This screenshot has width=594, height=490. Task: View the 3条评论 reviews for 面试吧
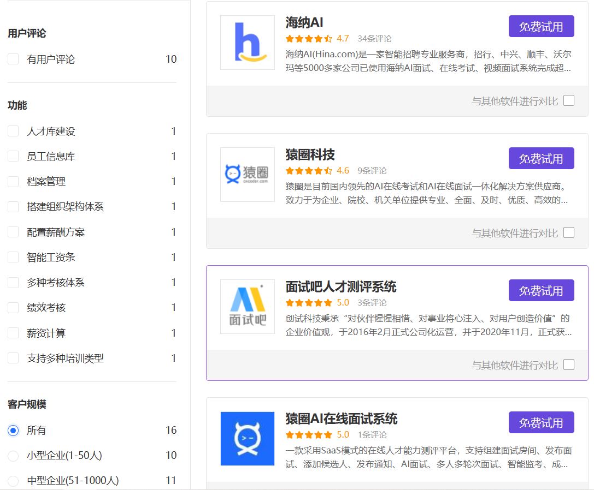(x=372, y=303)
